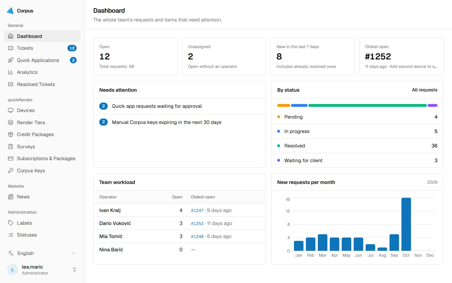Click the Resolved Tickets icon
Screen dimensions: 452x283
click(x=11, y=84)
